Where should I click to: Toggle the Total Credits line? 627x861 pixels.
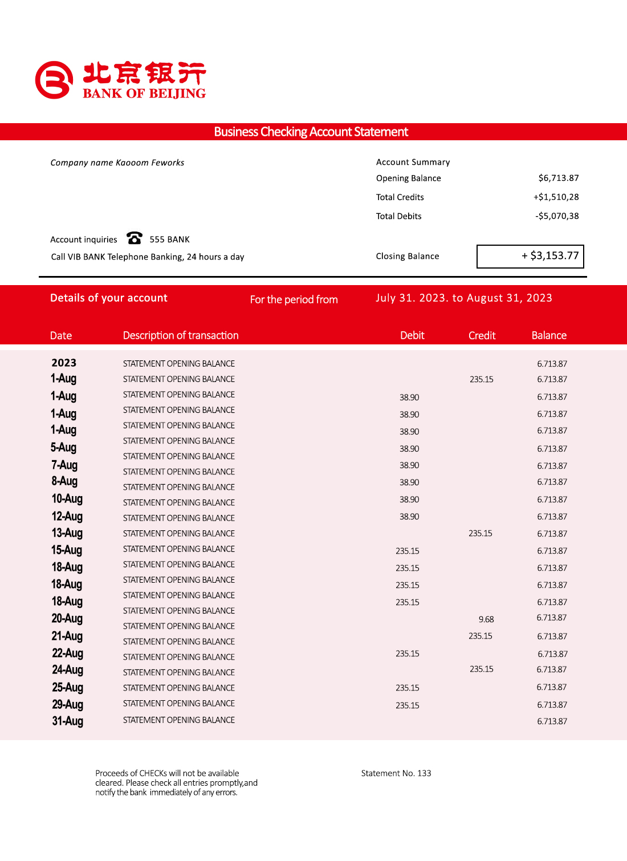click(400, 197)
